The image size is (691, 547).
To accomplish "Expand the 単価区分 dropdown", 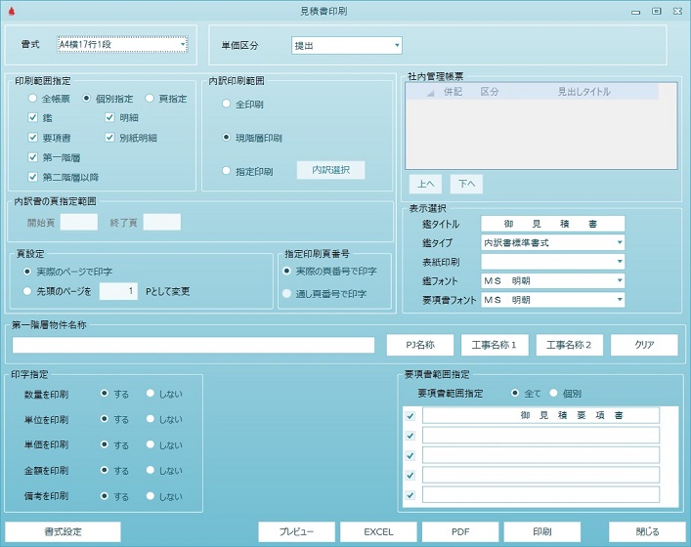I will pyautogui.click(x=346, y=45).
